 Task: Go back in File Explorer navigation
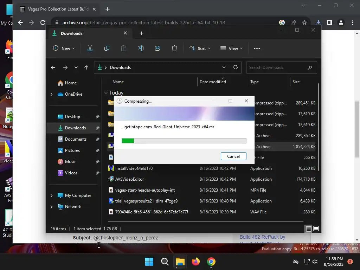[53, 67]
